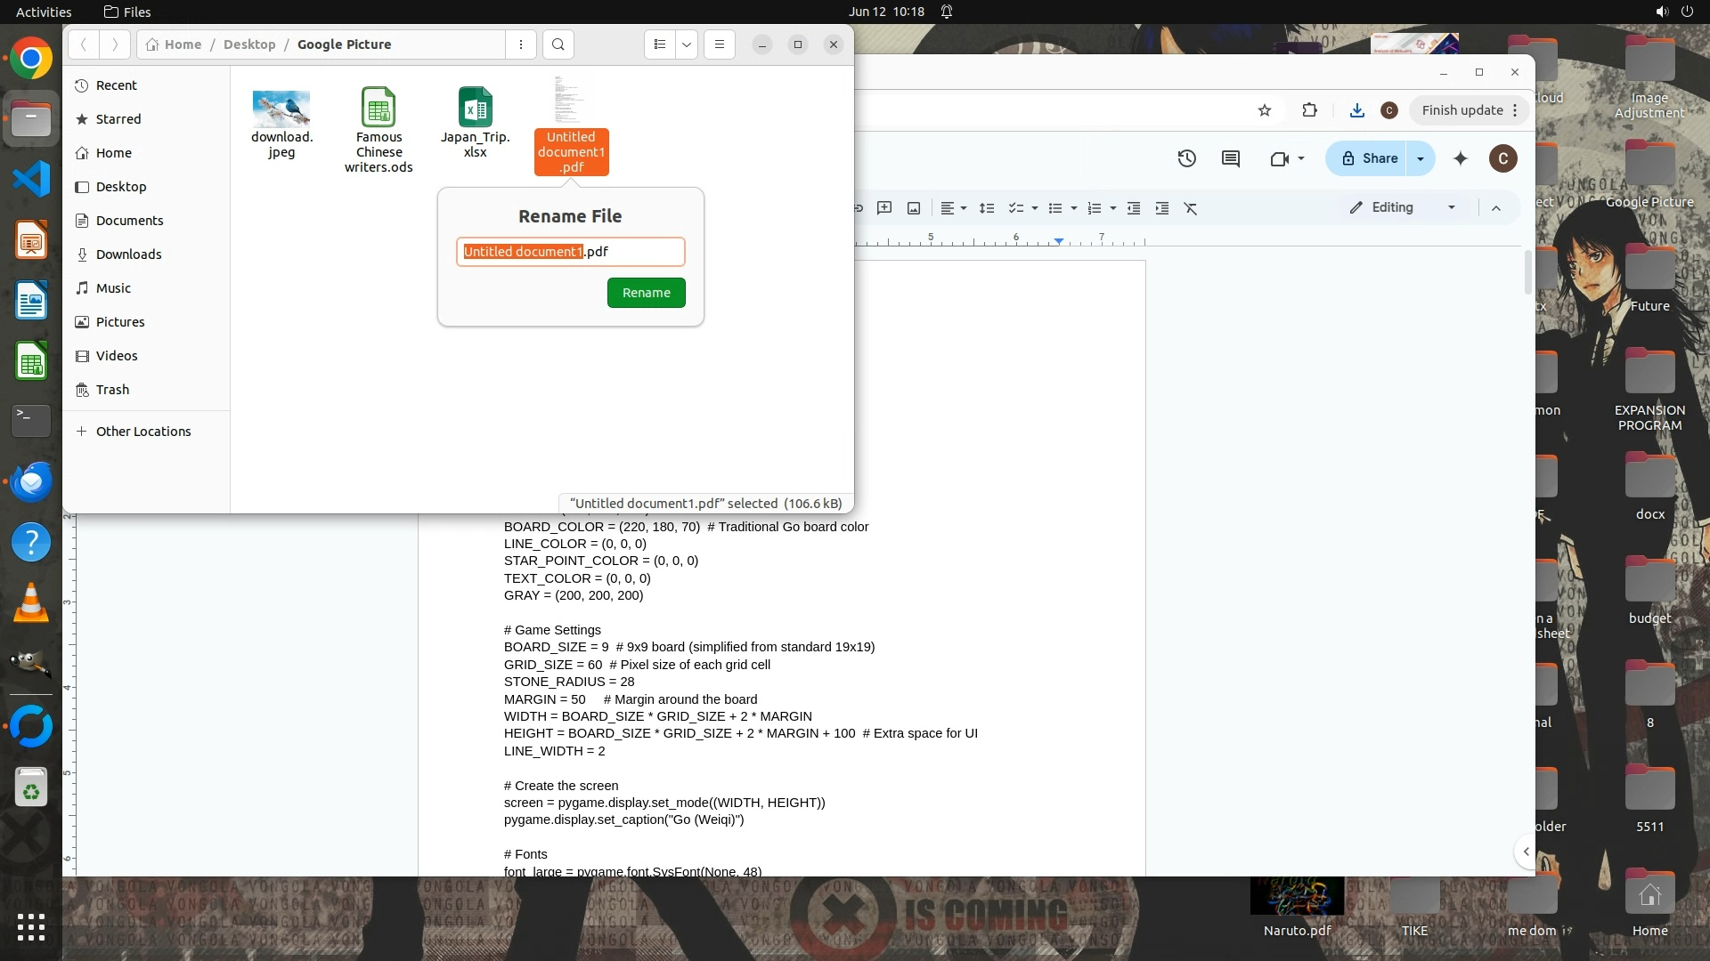The width and height of the screenshot is (1710, 961).
Task: Expand the view options dropdown in Files
Action: coord(687,44)
